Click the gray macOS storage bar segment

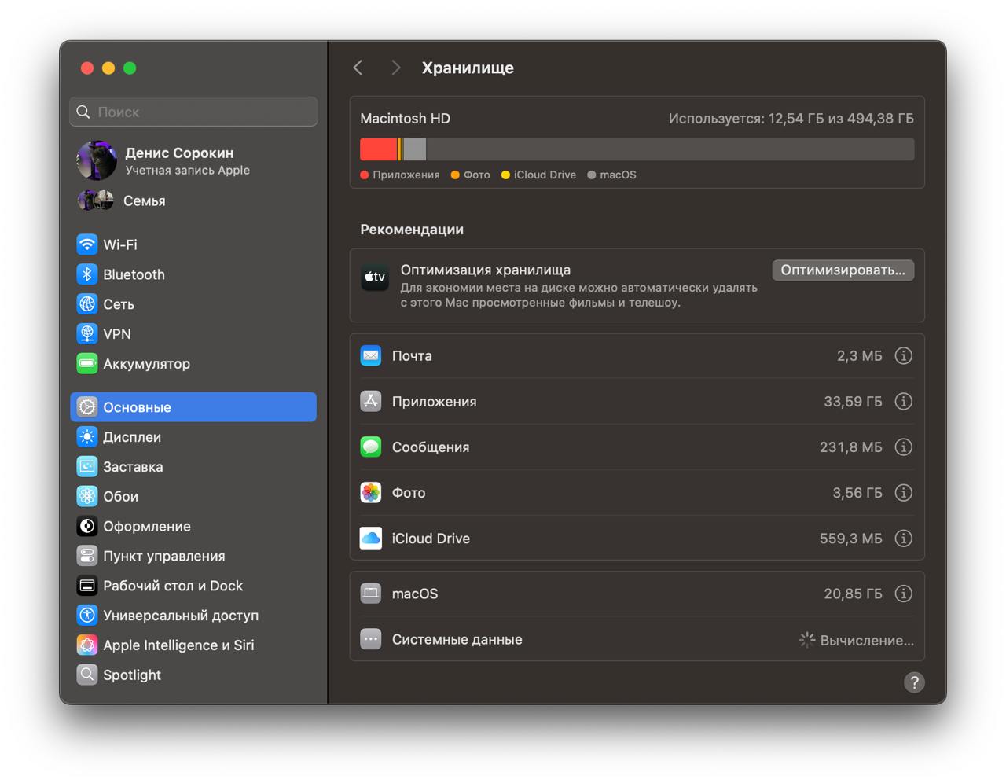tap(414, 149)
